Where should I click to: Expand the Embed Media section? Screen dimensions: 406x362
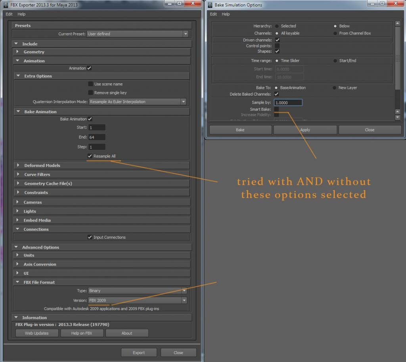click(x=17, y=220)
